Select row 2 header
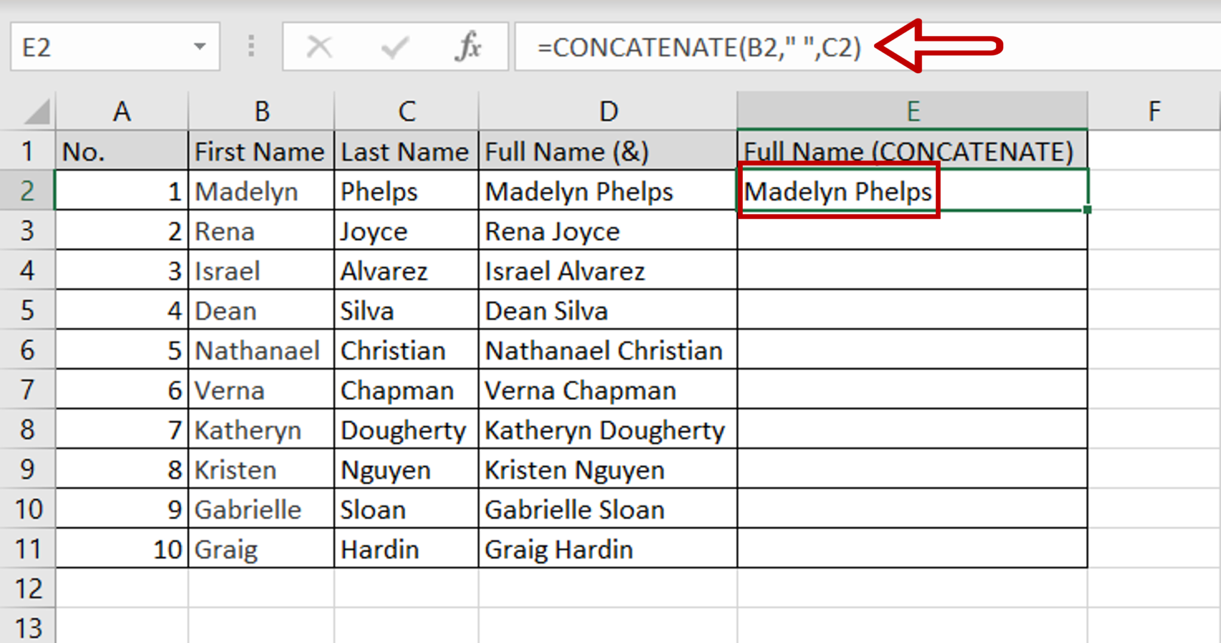Screen dimensions: 1221x643 click(27, 191)
